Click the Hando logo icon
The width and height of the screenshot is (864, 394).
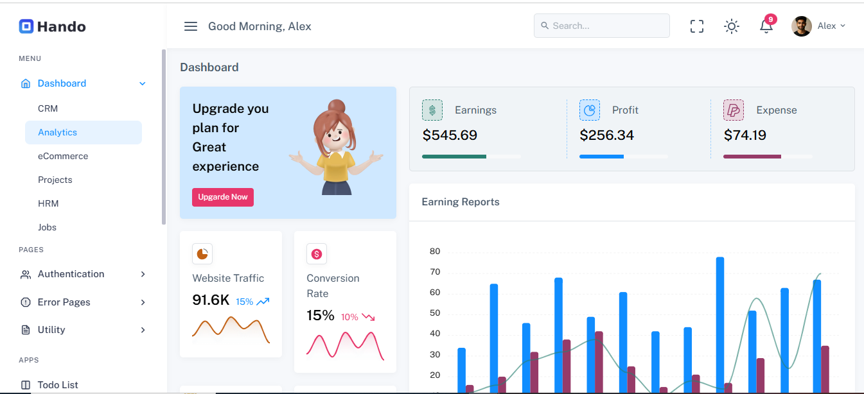[x=26, y=26]
